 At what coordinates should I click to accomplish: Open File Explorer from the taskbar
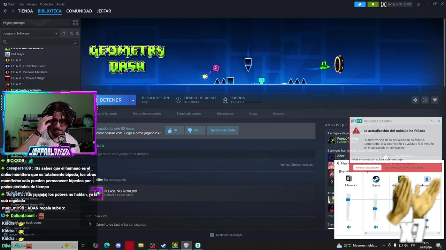pos(141,245)
